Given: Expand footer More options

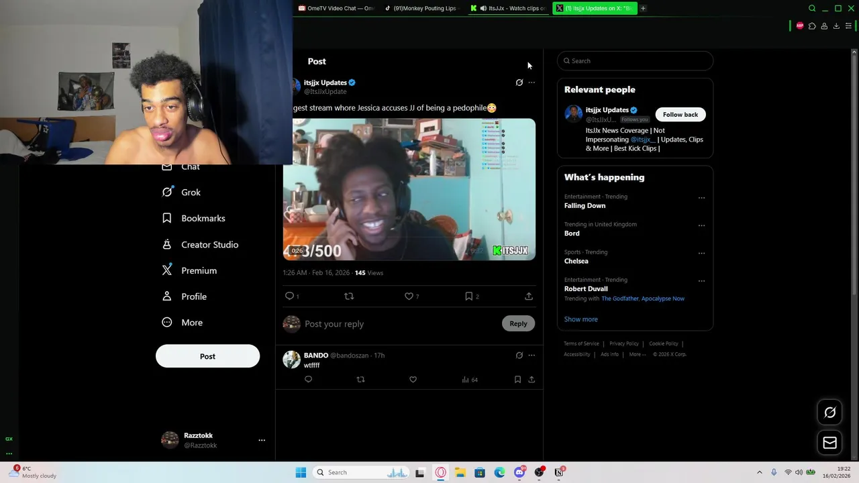Looking at the screenshot, I should [x=637, y=354].
